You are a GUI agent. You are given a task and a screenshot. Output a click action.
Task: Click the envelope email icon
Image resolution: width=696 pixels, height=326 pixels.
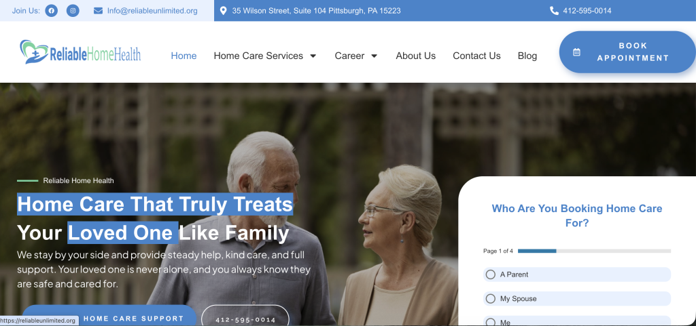click(98, 11)
